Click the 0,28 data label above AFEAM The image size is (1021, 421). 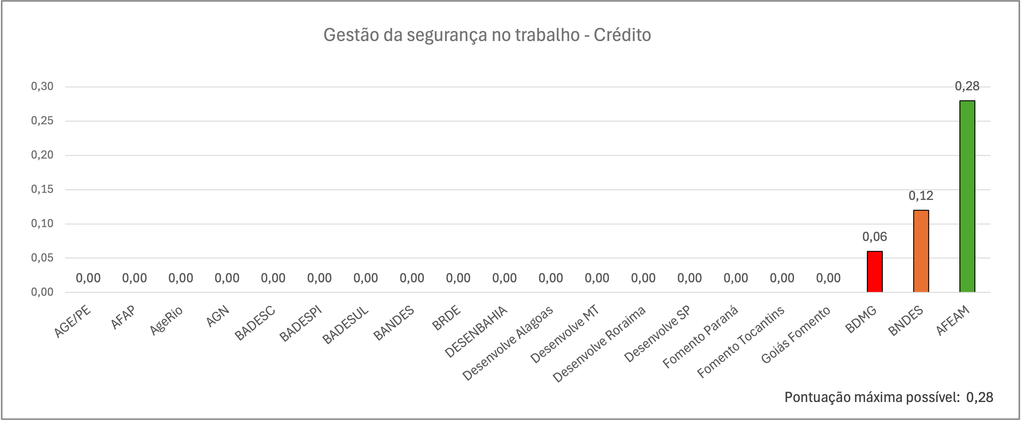[967, 86]
